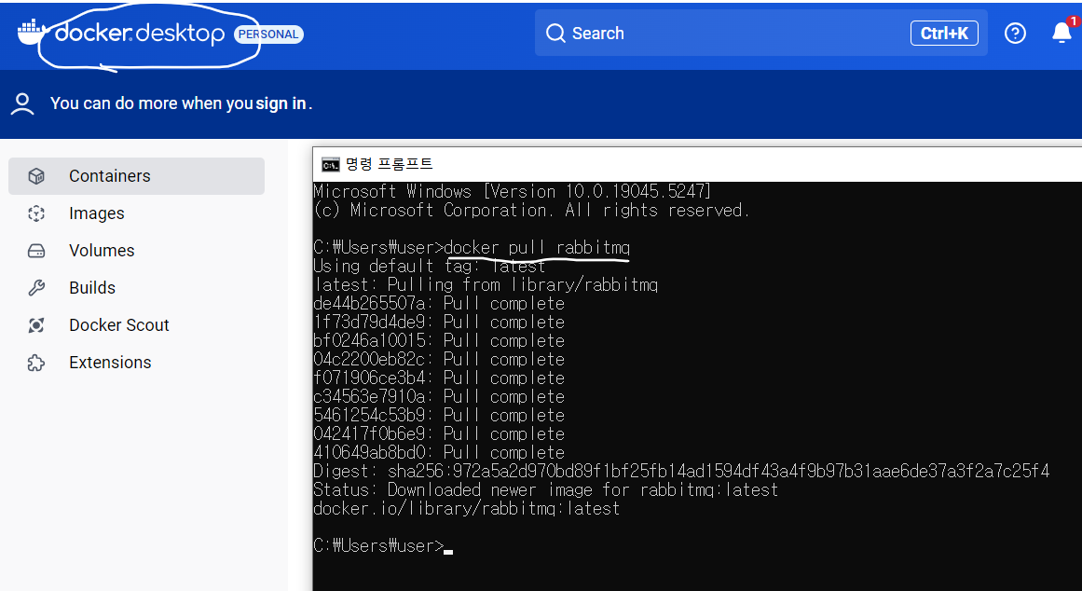Open Containers in the sidebar

coord(137,176)
